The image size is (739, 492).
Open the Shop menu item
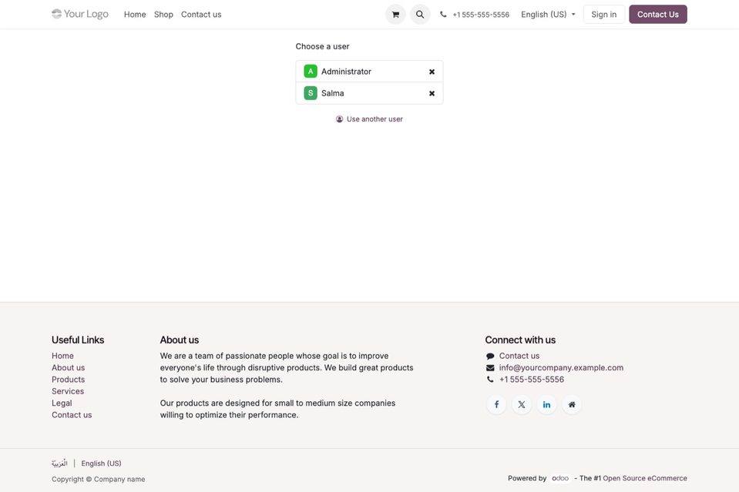[x=163, y=15]
